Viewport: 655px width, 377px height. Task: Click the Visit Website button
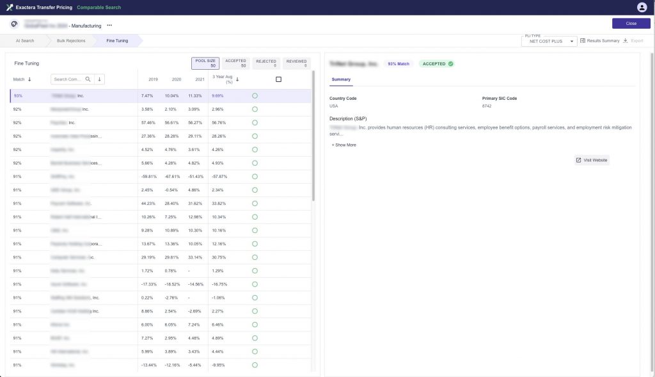[x=592, y=160]
